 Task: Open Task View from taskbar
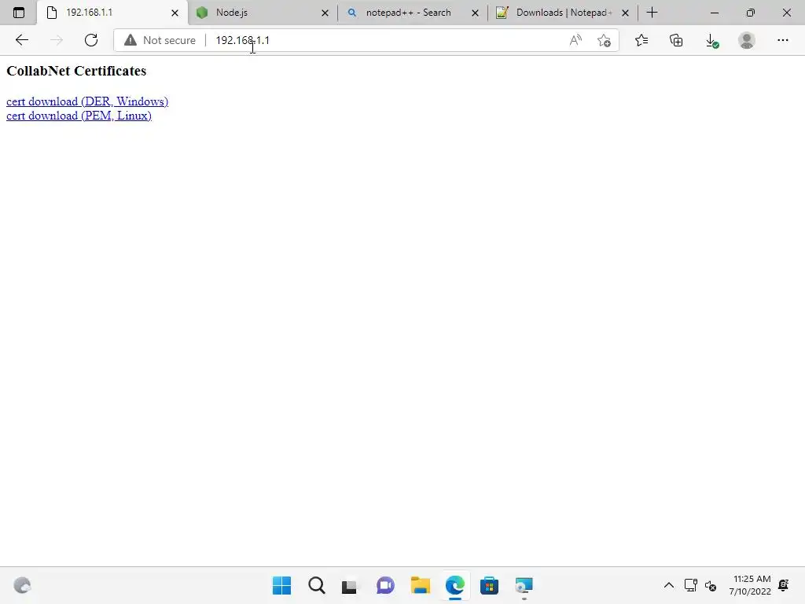pos(349,586)
